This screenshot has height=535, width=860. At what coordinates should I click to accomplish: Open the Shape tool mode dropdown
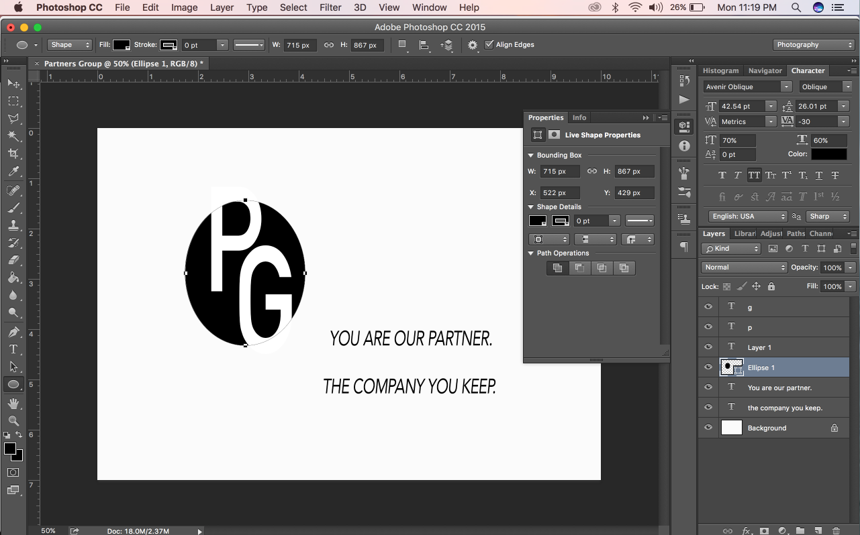[x=70, y=45]
